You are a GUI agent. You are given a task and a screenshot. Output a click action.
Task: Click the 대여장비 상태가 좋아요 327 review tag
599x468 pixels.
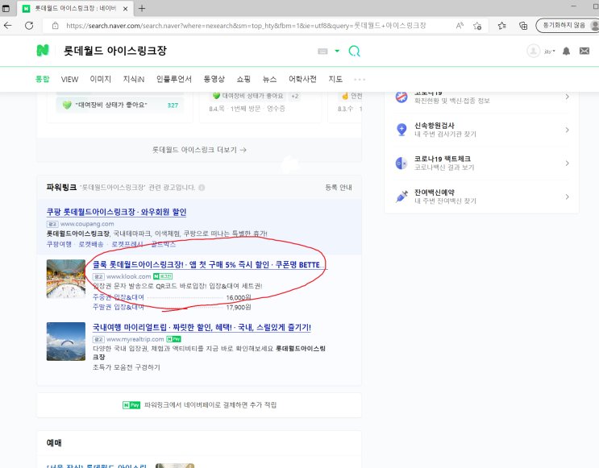click(119, 105)
